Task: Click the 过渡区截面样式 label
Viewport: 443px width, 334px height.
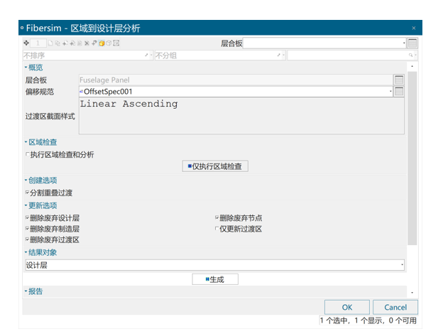Action: 50,117
